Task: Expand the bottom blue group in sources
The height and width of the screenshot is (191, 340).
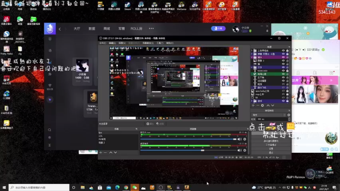Action: tap(252, 101)
